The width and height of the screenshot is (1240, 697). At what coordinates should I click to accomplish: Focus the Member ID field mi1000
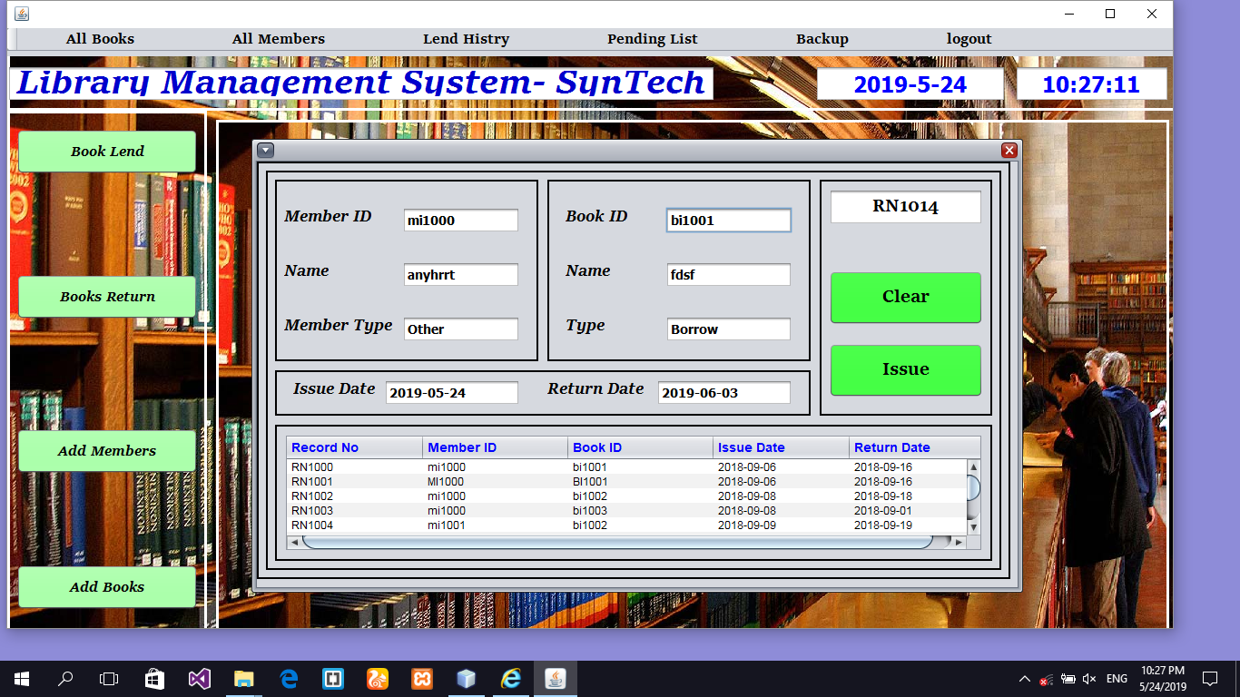pos(461,221)
